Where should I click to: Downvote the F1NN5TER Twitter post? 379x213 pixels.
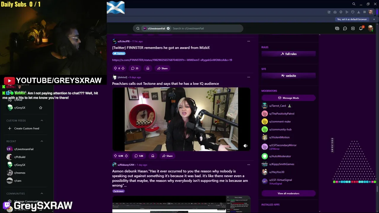tap(123, 68)
